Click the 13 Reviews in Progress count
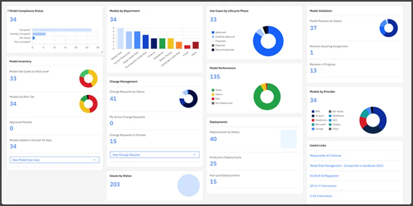413x206 pixels. [x=313, y=71]
